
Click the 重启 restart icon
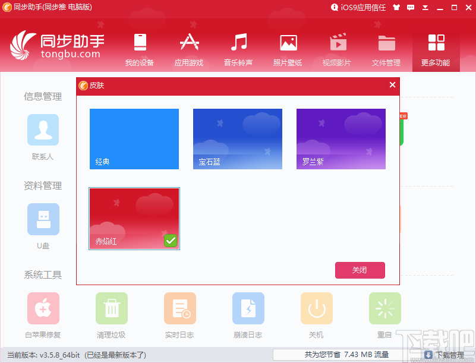click(384, 308)
